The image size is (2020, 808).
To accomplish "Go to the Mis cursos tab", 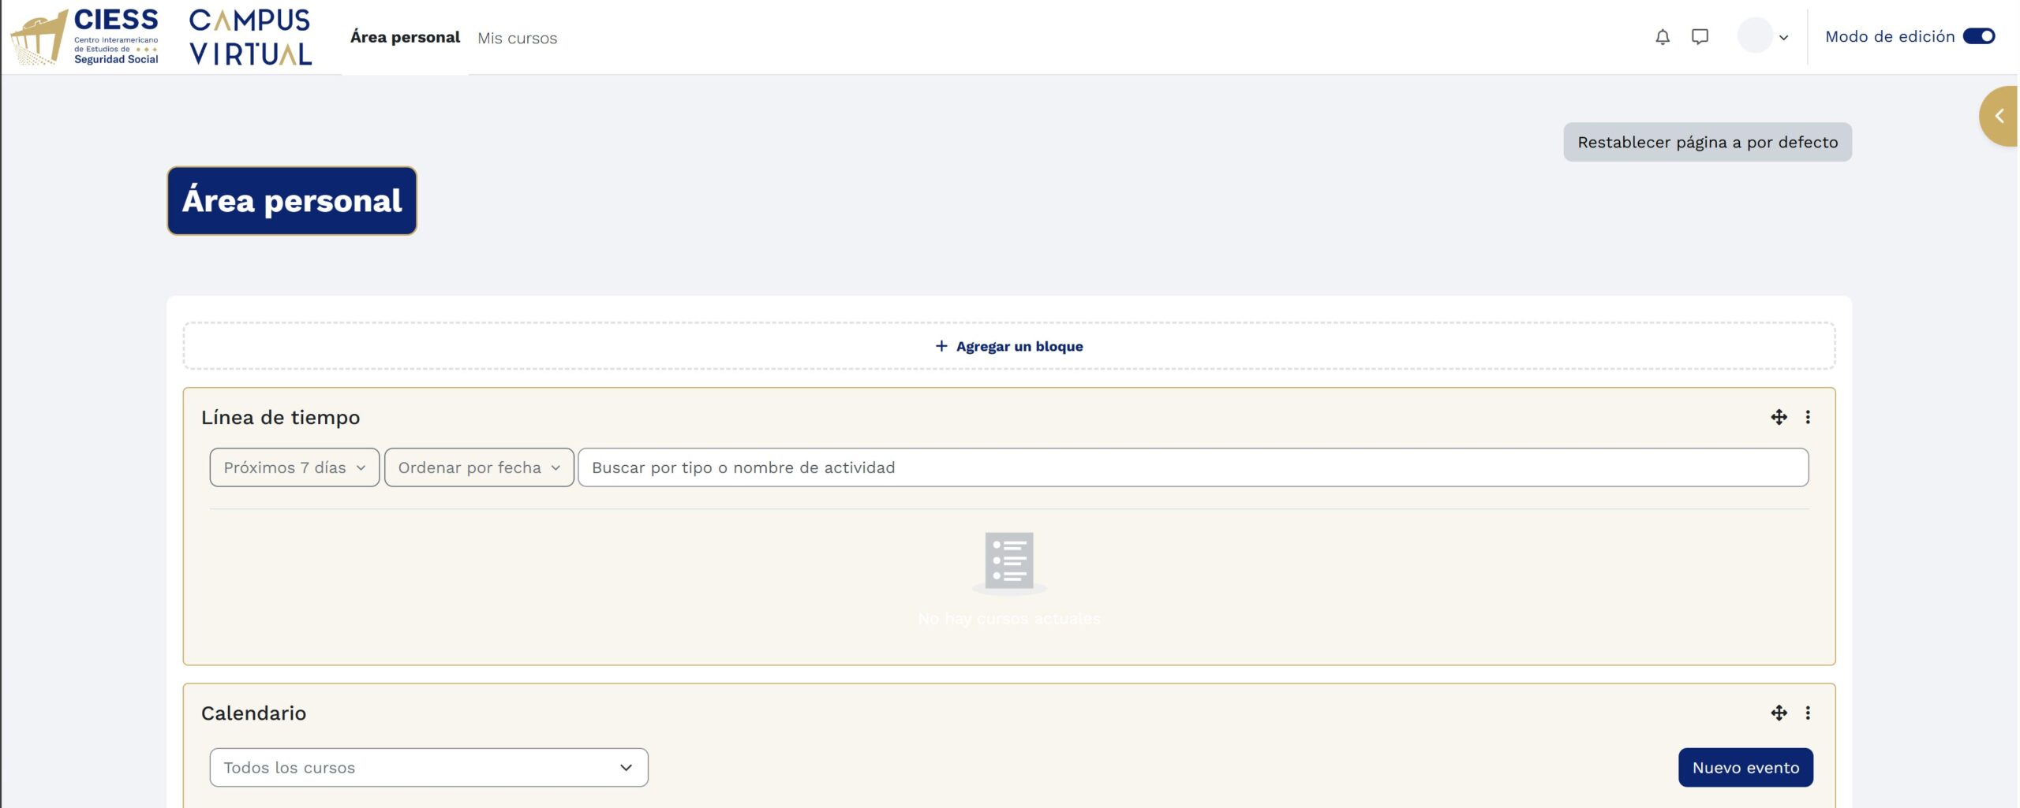I will click(517, 38).
